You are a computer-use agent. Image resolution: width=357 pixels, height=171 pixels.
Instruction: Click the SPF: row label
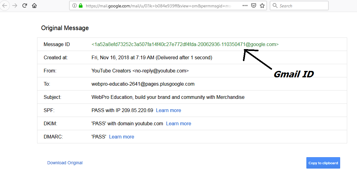coord(49,110)
